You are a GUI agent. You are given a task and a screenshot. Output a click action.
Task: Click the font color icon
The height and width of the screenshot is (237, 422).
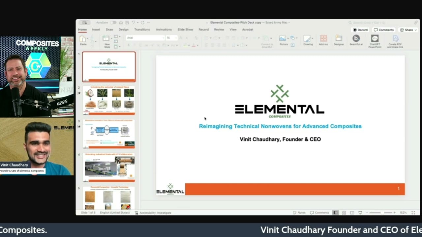(194, 45)
